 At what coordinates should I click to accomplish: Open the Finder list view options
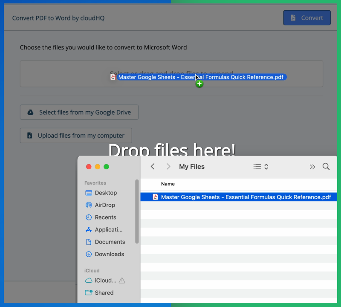coord(261,167)
